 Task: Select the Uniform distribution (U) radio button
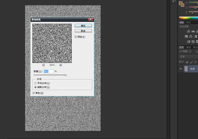coord(36,83)
